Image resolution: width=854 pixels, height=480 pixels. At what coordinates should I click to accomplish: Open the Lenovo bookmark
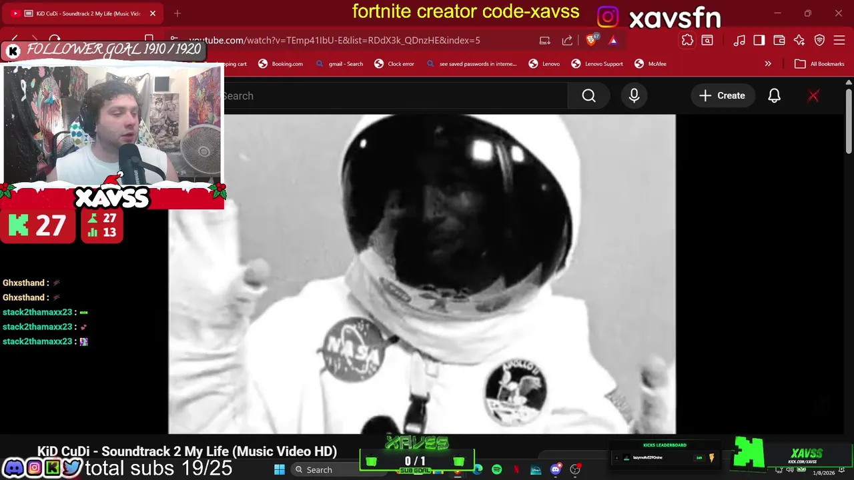[544, 64]
